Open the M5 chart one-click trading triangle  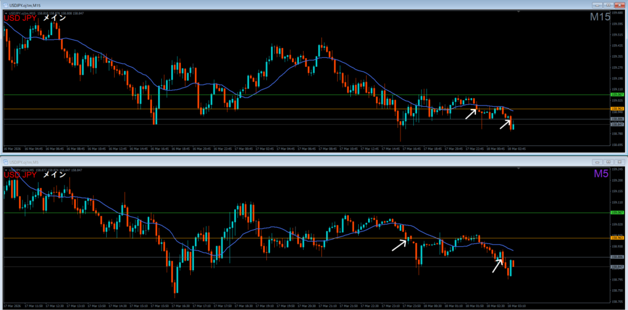point(5,170)
